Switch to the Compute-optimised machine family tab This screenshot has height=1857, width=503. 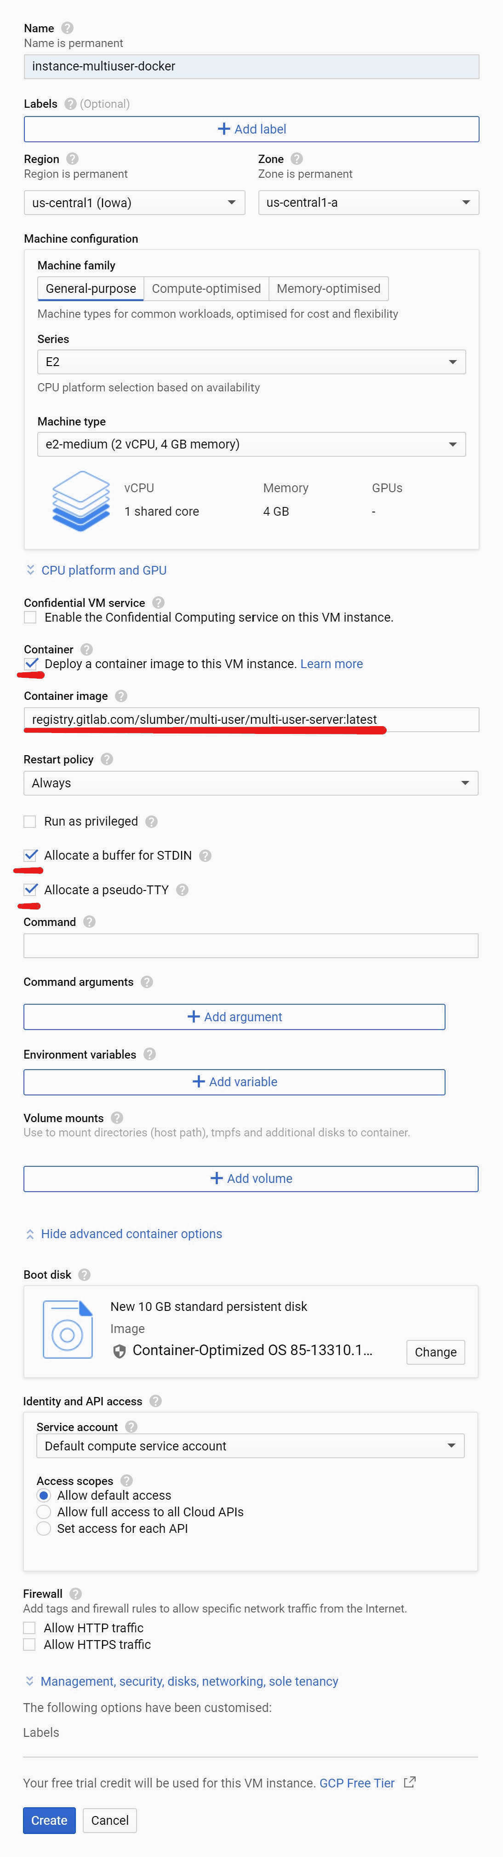click(206, 288)
